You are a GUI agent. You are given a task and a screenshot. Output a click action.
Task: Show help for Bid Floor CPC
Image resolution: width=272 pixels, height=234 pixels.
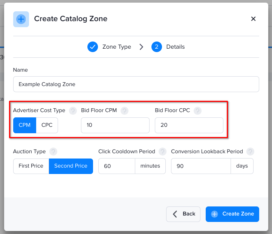[x=197, y=111]
